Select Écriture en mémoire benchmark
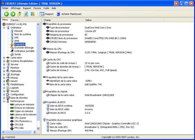The width and height of the screenshot is (195, 140). [x=24, y=108]
